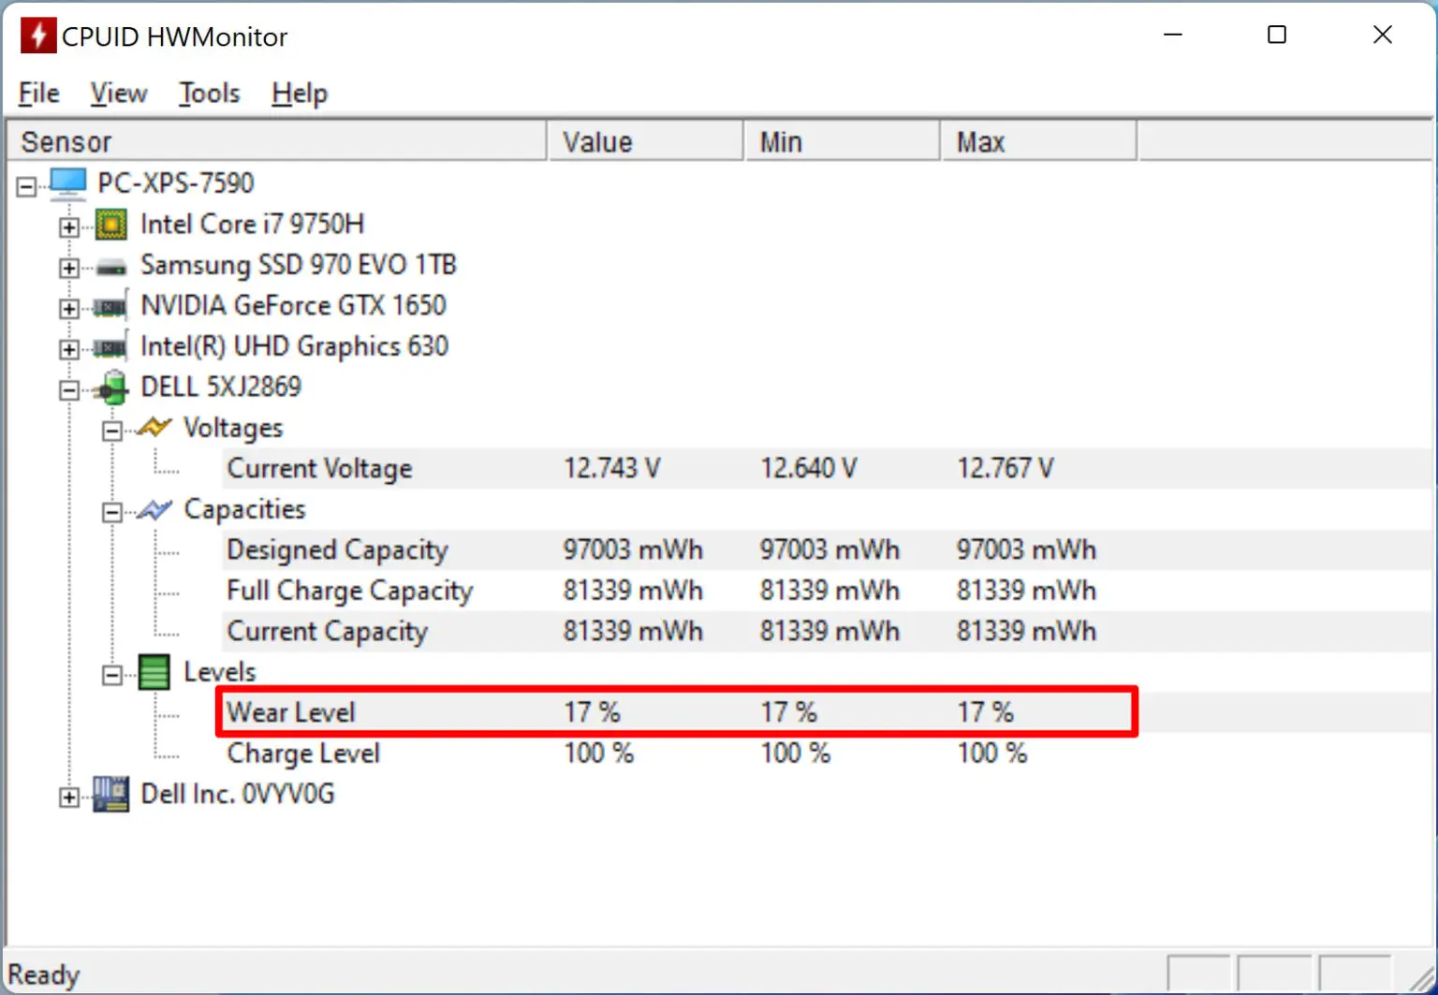Expand the Intel Core i7 9750H node
Image resolution: width=1438 pixels, height=995 pixels.
[x=69, y=227]
